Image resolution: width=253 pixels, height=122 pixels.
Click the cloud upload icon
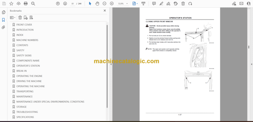[18, 4]
